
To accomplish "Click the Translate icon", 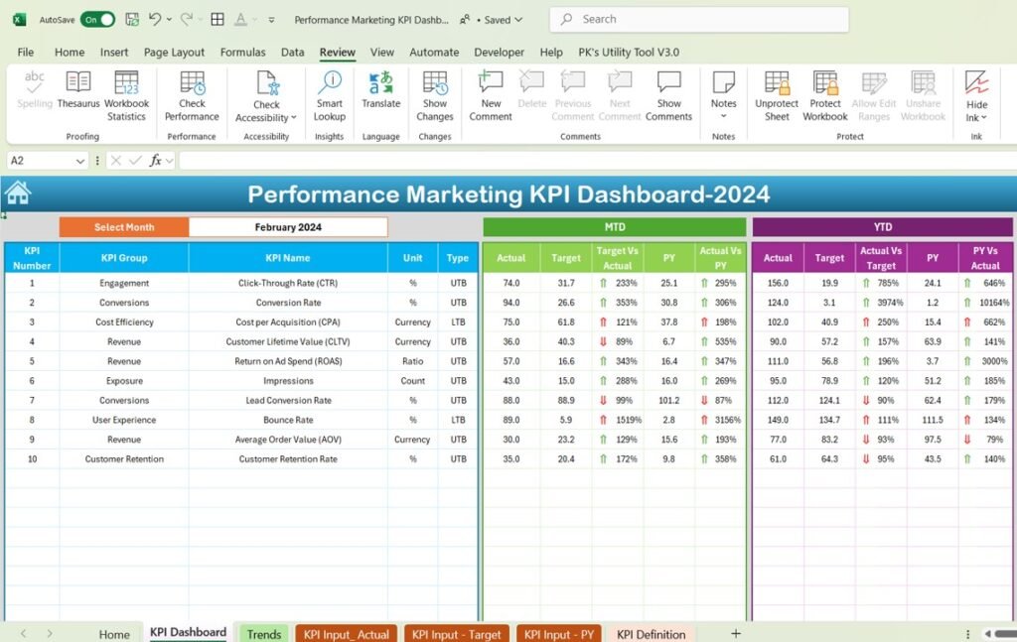I will [x=380, y=83].
